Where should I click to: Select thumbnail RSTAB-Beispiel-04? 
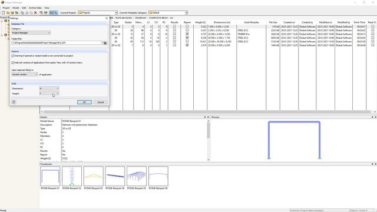pos(115,176)
